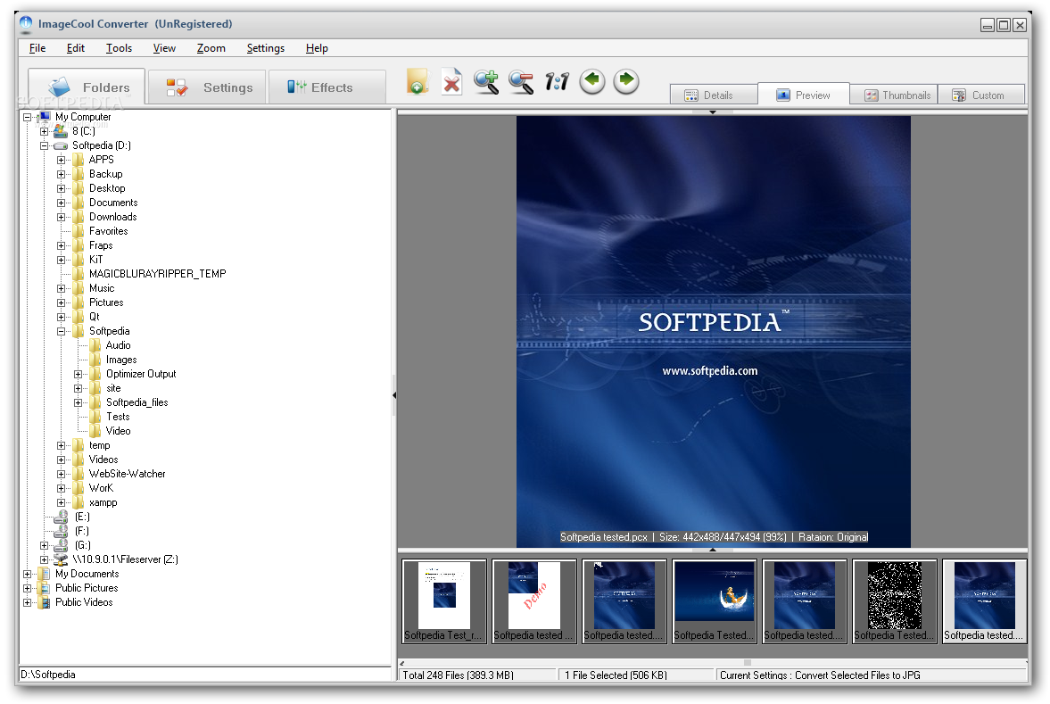Open the Tools menu
1050x704 pixels.
click(119, 48)
